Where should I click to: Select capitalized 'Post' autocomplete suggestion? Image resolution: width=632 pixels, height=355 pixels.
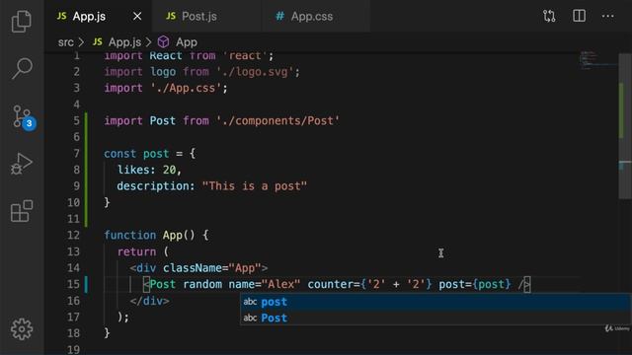pyautogui.click(x=435, y=318)
